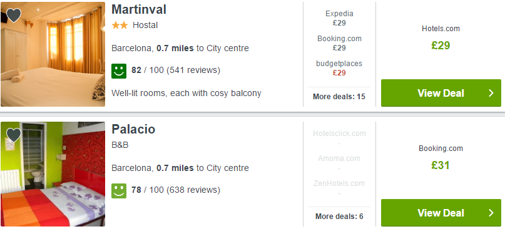Click Martinval's two-star rating icons

click(120, 26)
